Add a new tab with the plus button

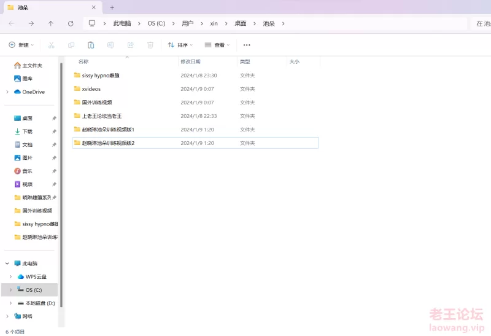(112, 7)
